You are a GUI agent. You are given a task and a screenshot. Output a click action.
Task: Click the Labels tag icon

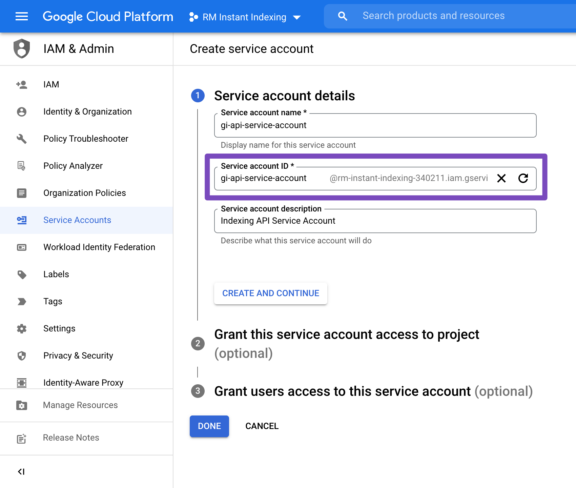pyautogui.click(x=22, y=274)
